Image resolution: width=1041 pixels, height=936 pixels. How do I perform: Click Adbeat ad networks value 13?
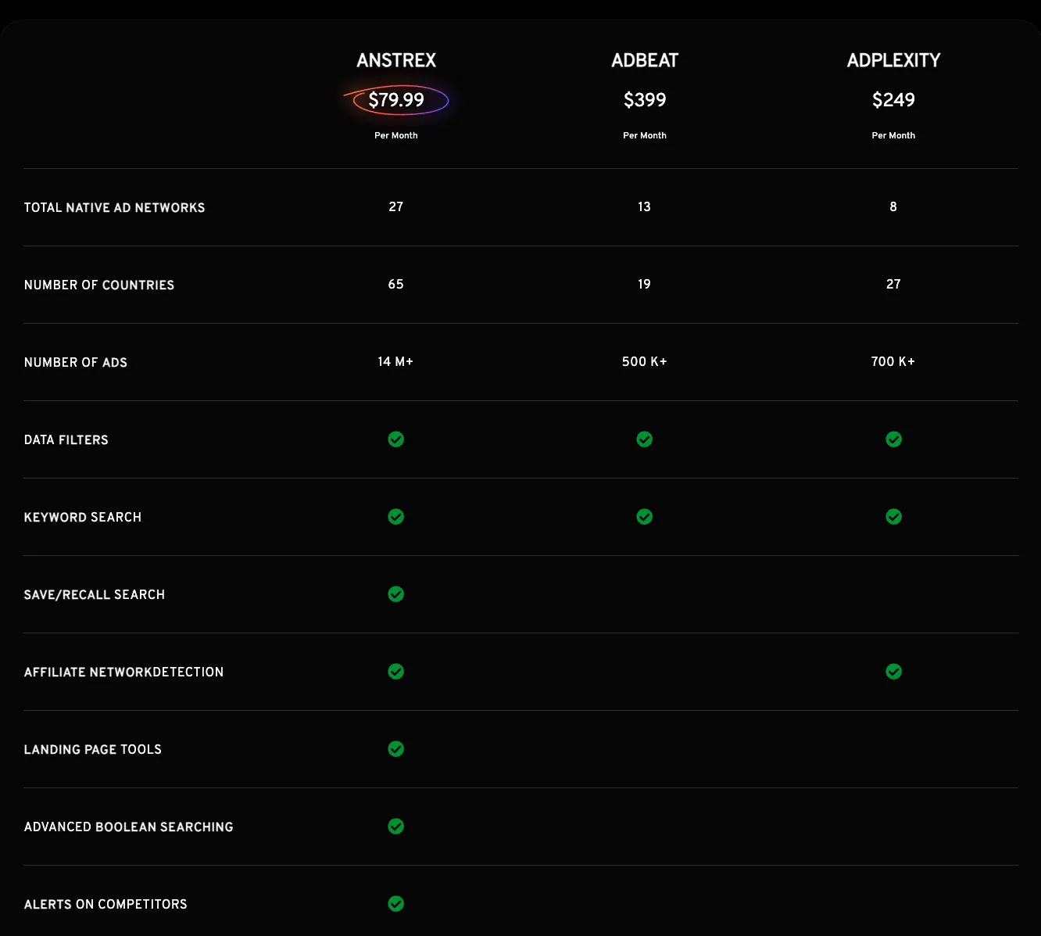645,206
